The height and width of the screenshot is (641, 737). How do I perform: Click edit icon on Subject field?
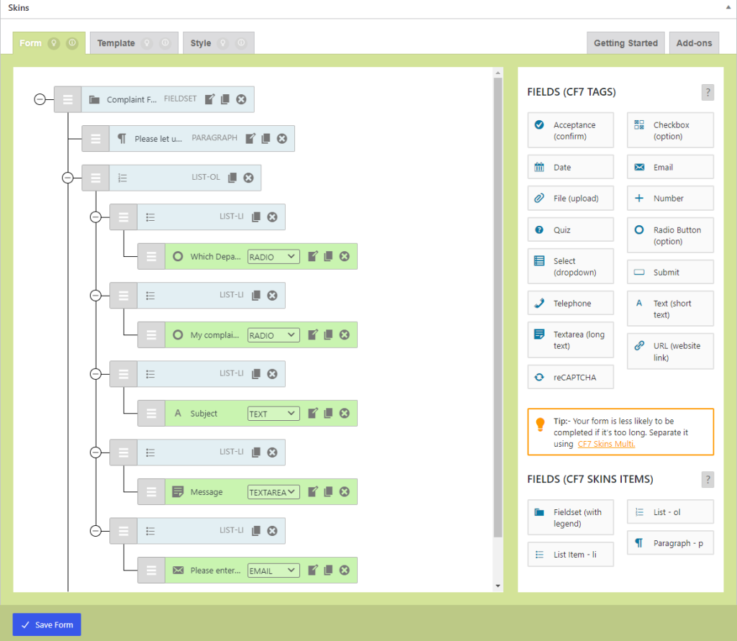(312, 413)
